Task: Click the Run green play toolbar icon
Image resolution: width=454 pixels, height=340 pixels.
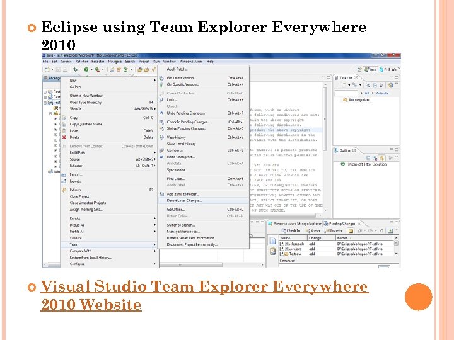Action: click(86, 69)
